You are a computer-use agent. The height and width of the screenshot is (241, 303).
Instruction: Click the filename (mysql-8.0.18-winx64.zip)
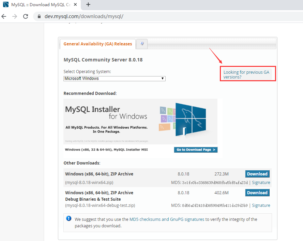tap(89, 183)
